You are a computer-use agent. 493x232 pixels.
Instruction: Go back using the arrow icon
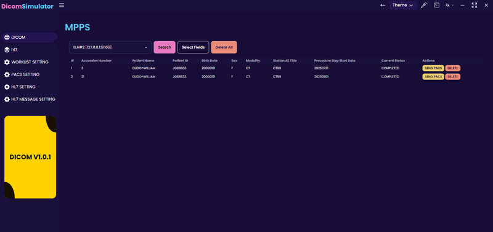(383, 6)
